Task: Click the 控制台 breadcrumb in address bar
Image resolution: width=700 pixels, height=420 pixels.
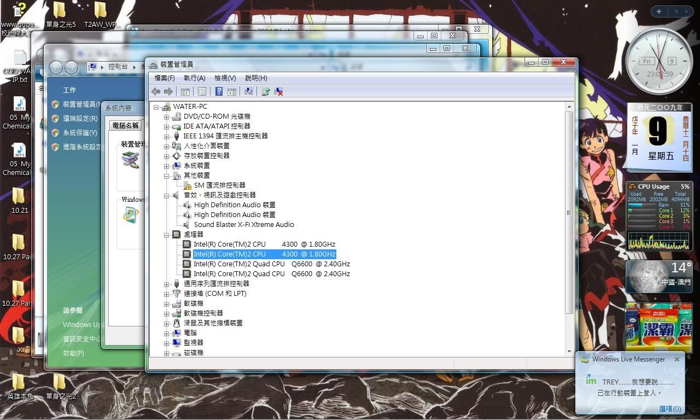Action: tap(118, 67)
